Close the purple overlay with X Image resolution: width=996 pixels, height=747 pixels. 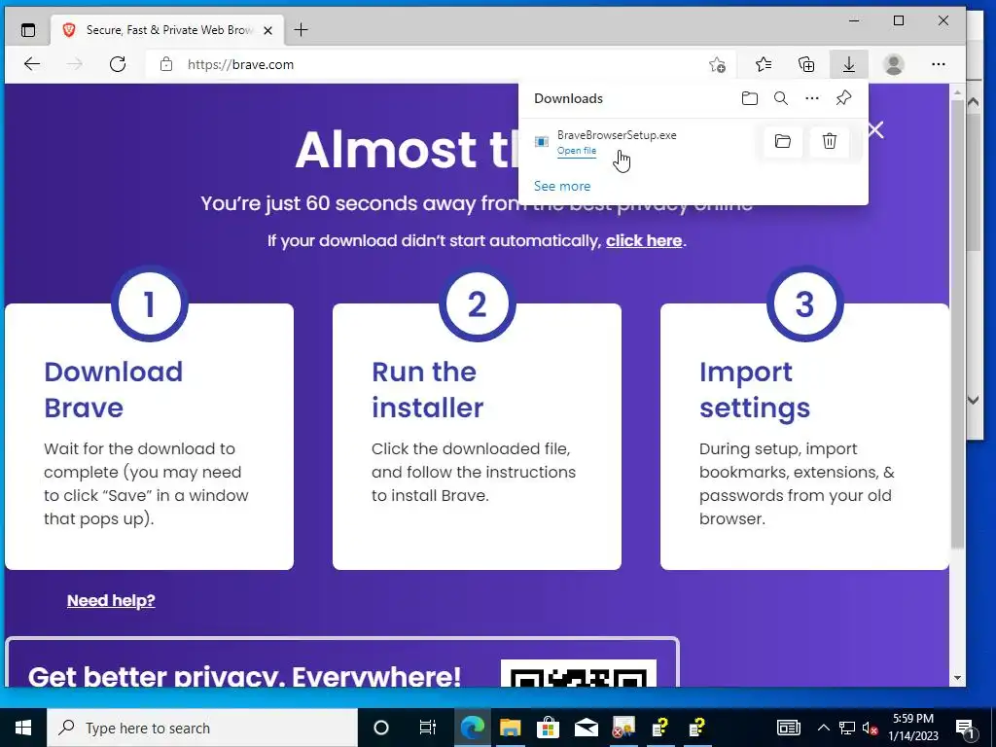tap(876, 130)
